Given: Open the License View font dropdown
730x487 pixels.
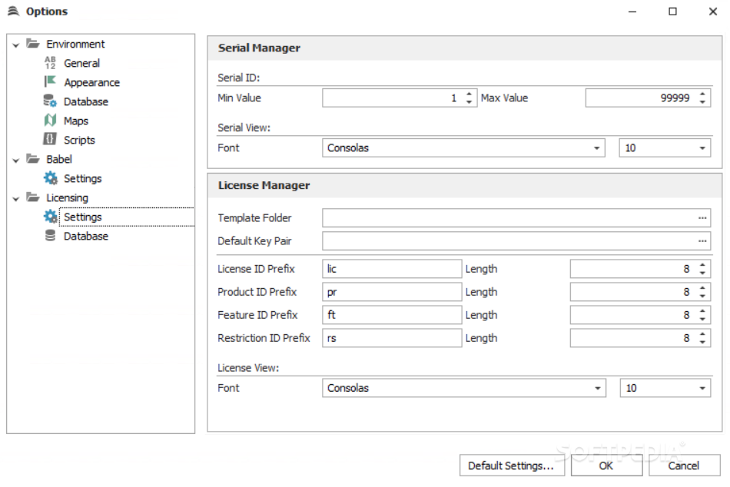Looking at the screenshot, I should pyautogui.click(x=597, y=389).
